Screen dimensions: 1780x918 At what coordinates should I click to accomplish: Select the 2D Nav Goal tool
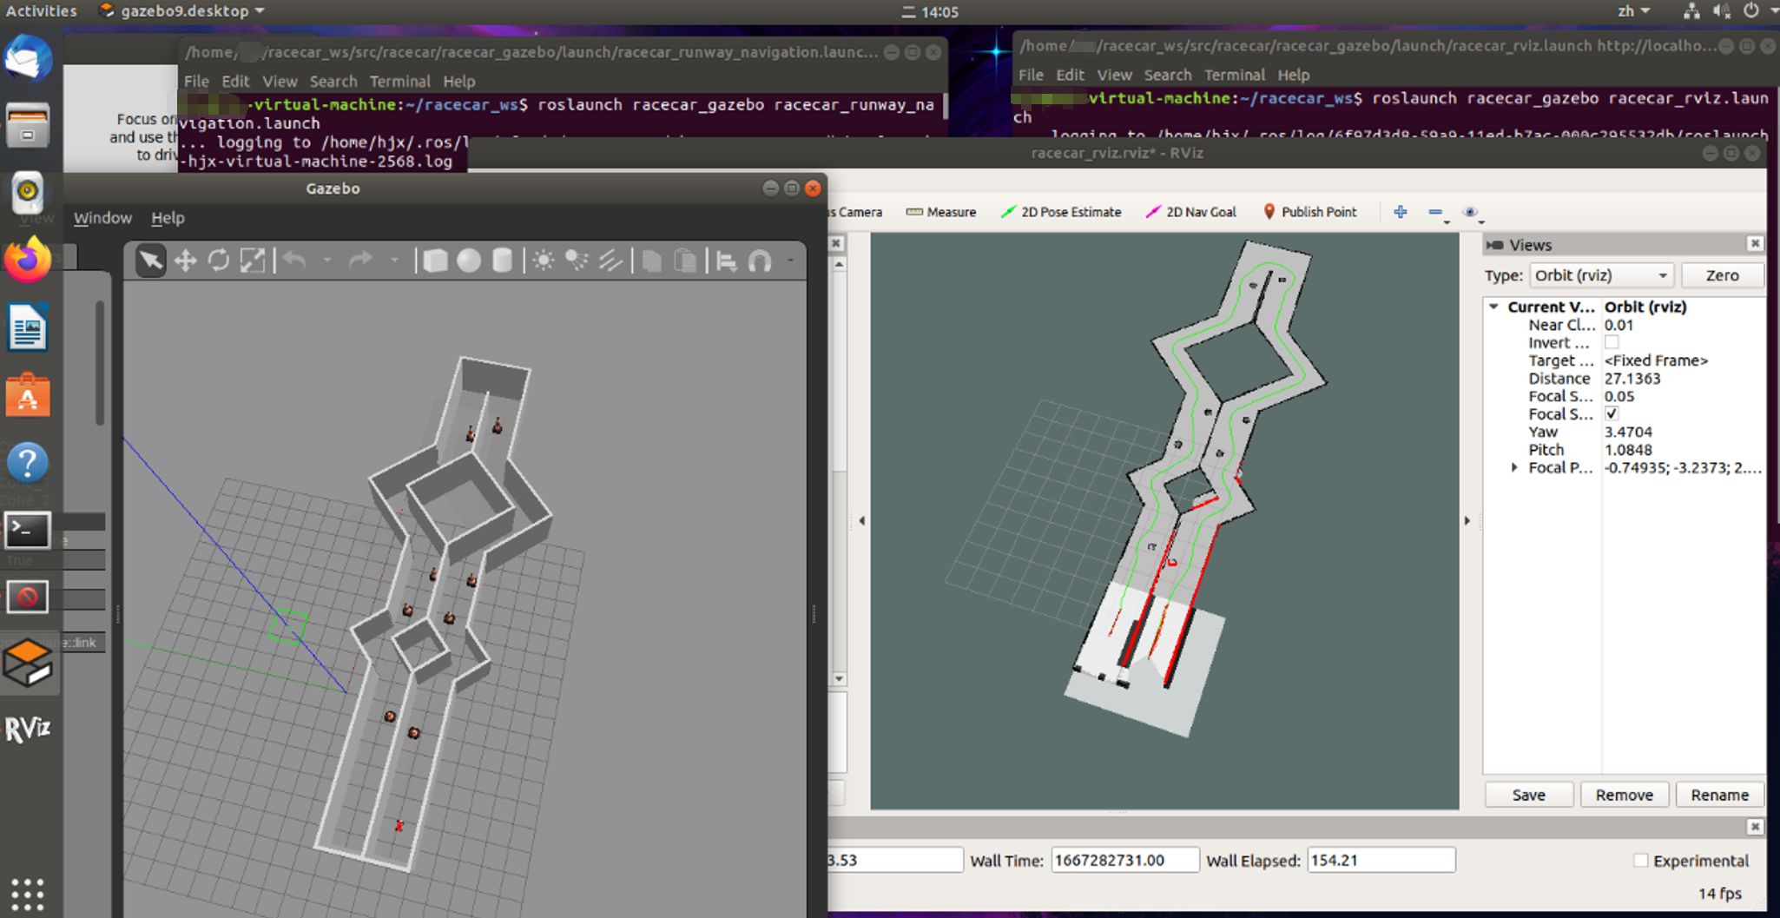pyautogui.click(x=1190, y=212)
